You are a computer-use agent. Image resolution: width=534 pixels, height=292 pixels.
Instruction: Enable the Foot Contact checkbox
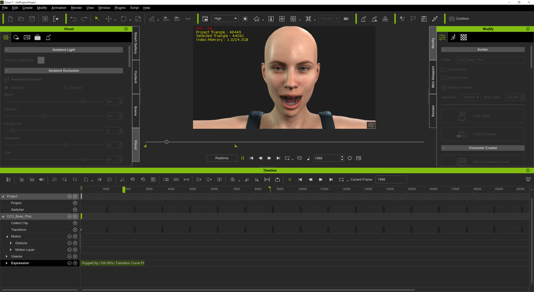(443, 69)
